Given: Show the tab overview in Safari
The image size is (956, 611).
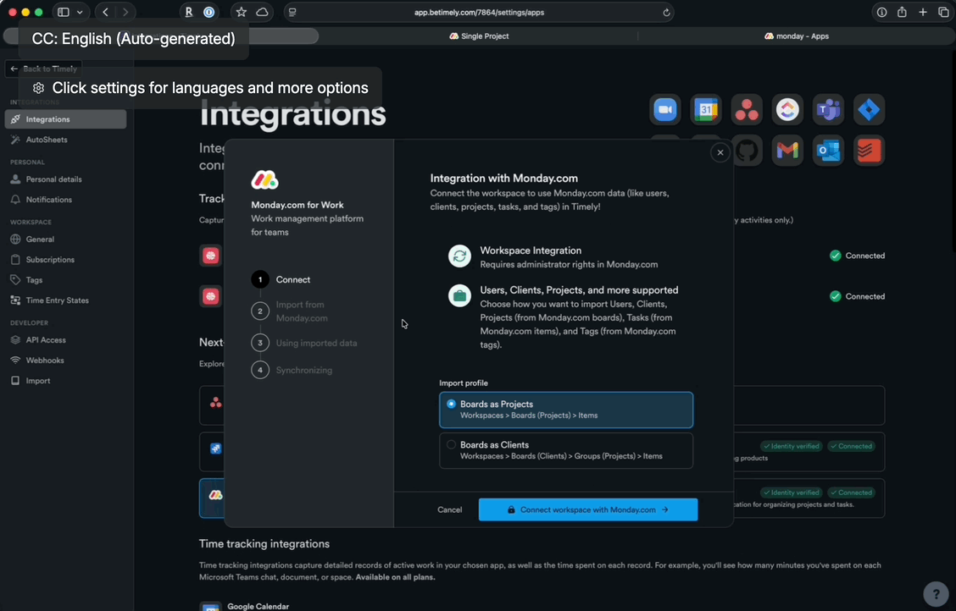Looking at the screenshot, I should tap(943, 12).
